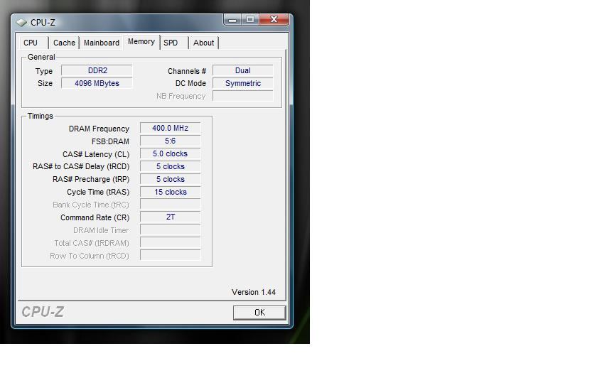Click the FSB:DRAM ratio value 5:6
597x373 pixels.
point(170,141)
